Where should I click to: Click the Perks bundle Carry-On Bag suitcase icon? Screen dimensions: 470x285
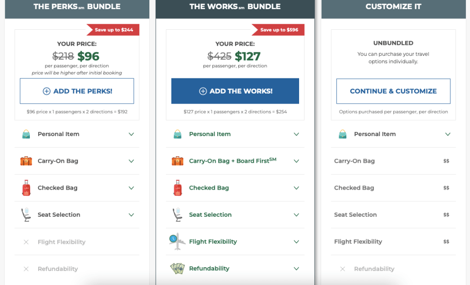(26, 161)
